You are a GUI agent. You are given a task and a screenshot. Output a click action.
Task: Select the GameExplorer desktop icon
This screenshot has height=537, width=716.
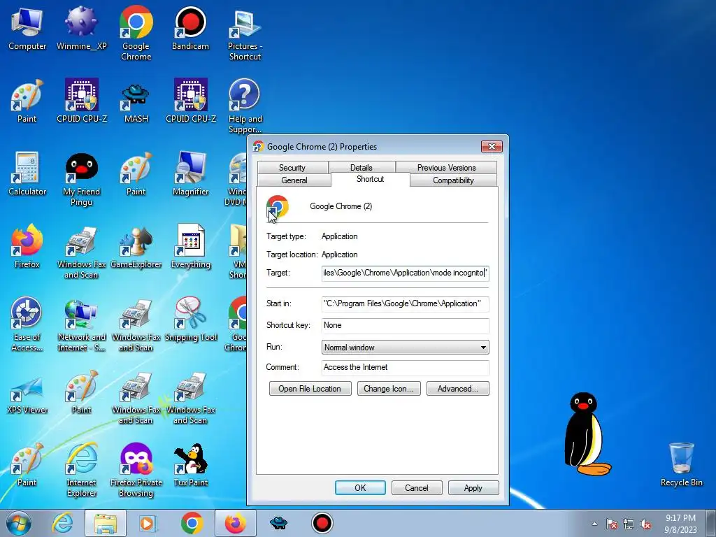136,248
